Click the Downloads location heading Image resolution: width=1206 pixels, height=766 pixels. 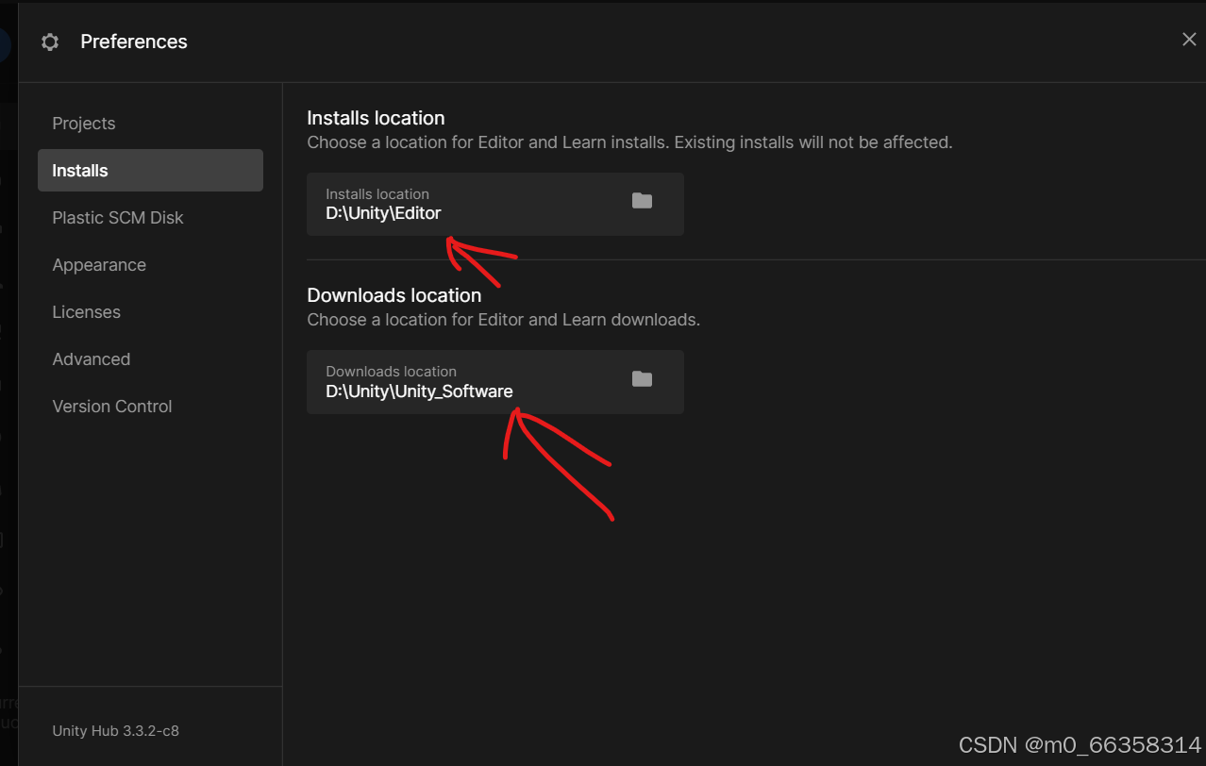pyautogui.click(x=394, y=295)
